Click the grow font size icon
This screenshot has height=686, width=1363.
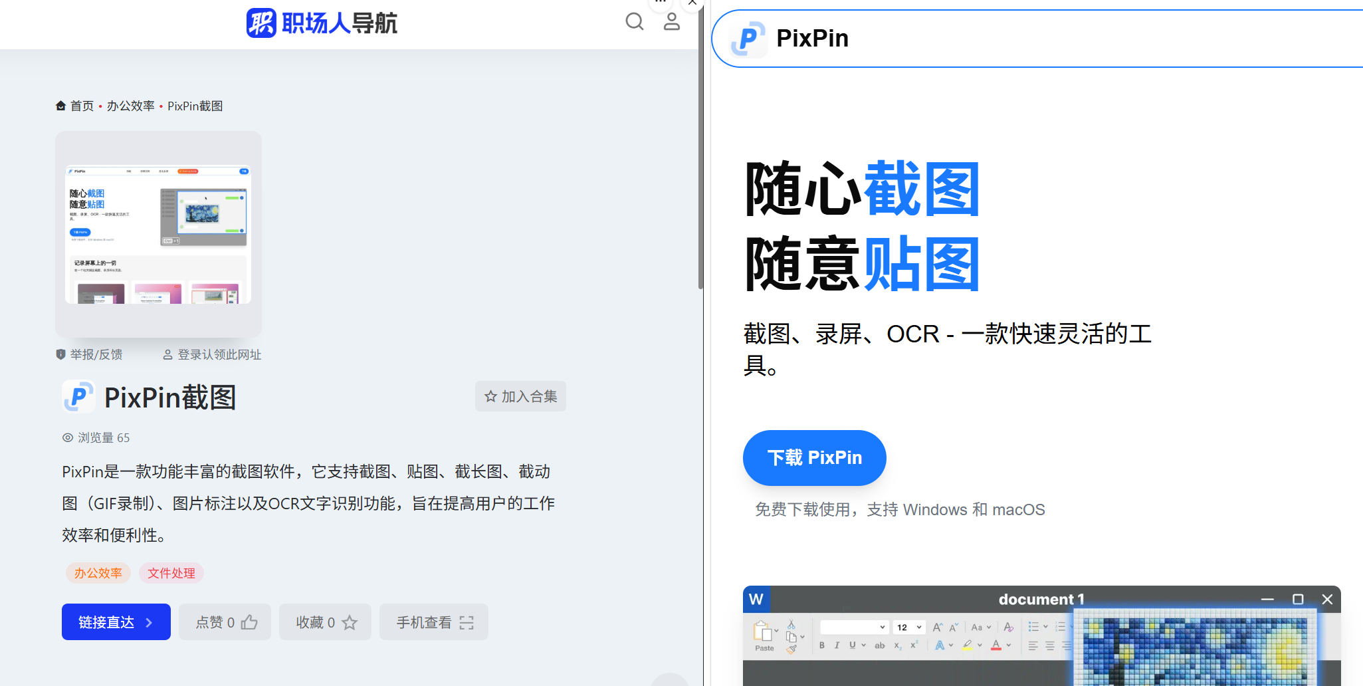click(937, 627)
